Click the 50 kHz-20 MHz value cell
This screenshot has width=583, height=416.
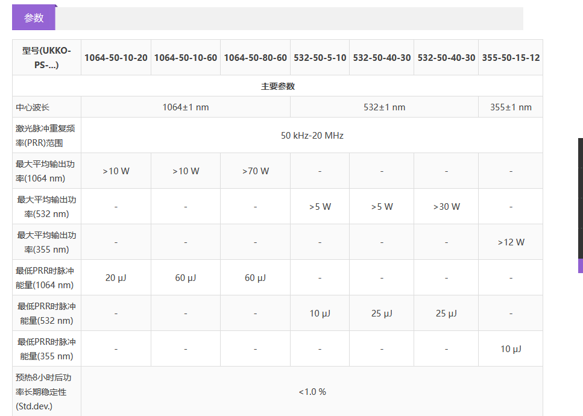312,136
